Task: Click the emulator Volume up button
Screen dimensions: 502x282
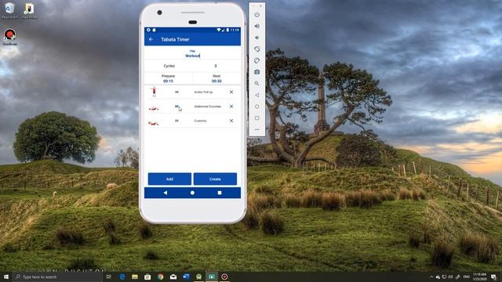Action: pyautogui.click(x=256, y=26)
